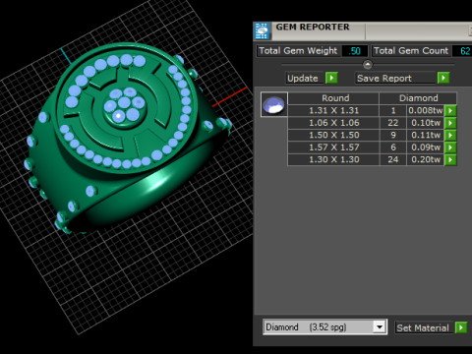Select the round diamond gem thumbnail
This screenshot has width=472, height=354.
pyautogui.click(x=274, y=104)
